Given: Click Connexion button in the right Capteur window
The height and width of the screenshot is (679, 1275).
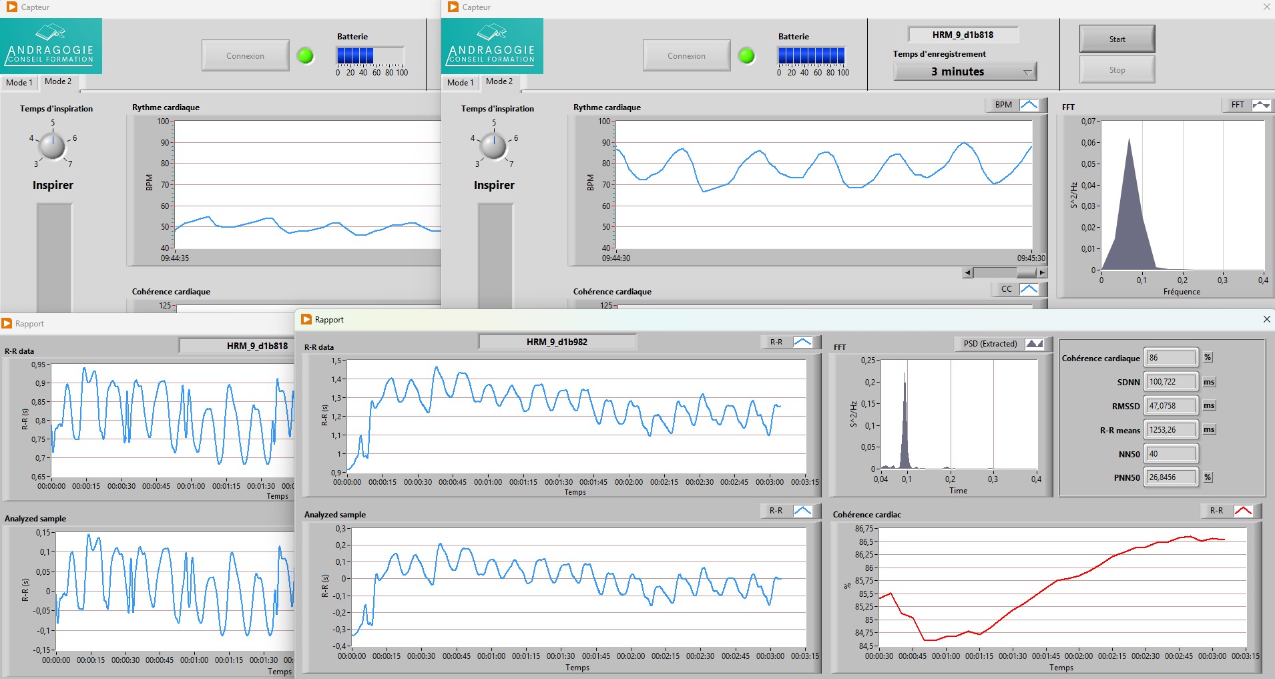Looking at the screenshot, I should [686, 56].
